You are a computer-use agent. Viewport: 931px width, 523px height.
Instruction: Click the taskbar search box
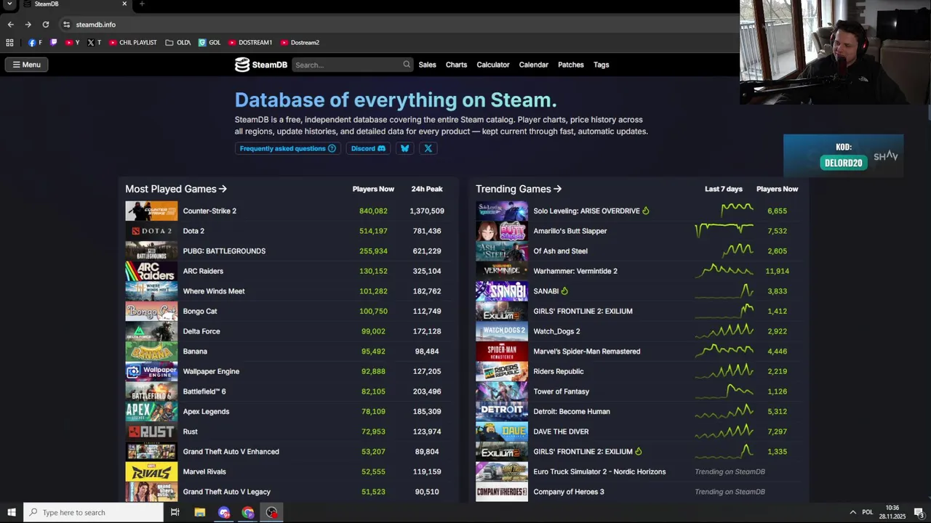click(x=93, y=512)
